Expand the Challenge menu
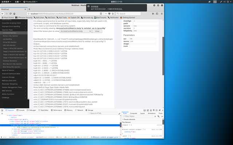Screen dimensions: 233x145 [x=14, y=98]
